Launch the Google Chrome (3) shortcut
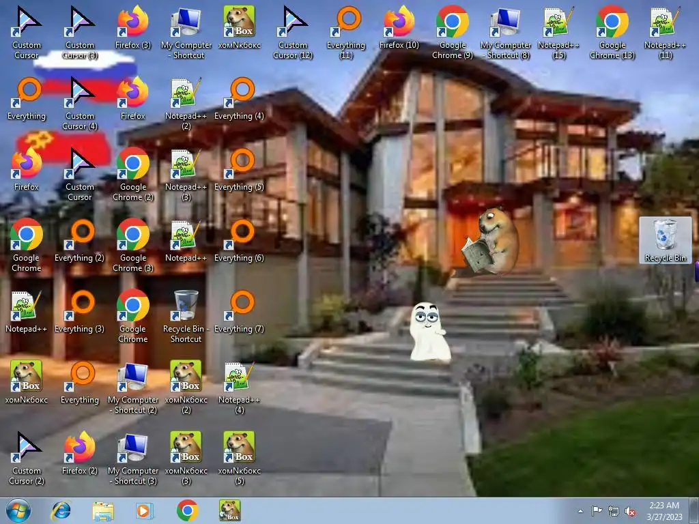699x524 pixels. click(133, 245)
